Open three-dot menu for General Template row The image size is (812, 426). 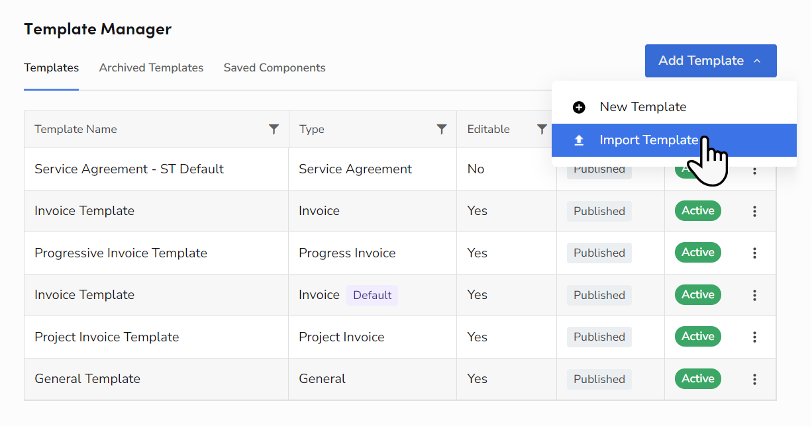(x=754, y=379)
